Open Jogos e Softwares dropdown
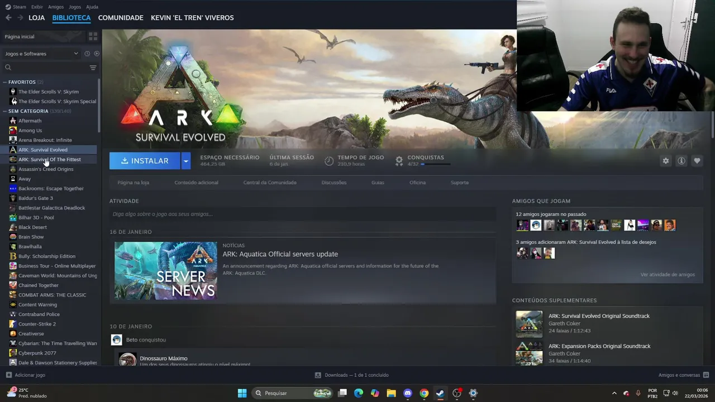Screen dimensions: 715x402 (x=41, y=54)
